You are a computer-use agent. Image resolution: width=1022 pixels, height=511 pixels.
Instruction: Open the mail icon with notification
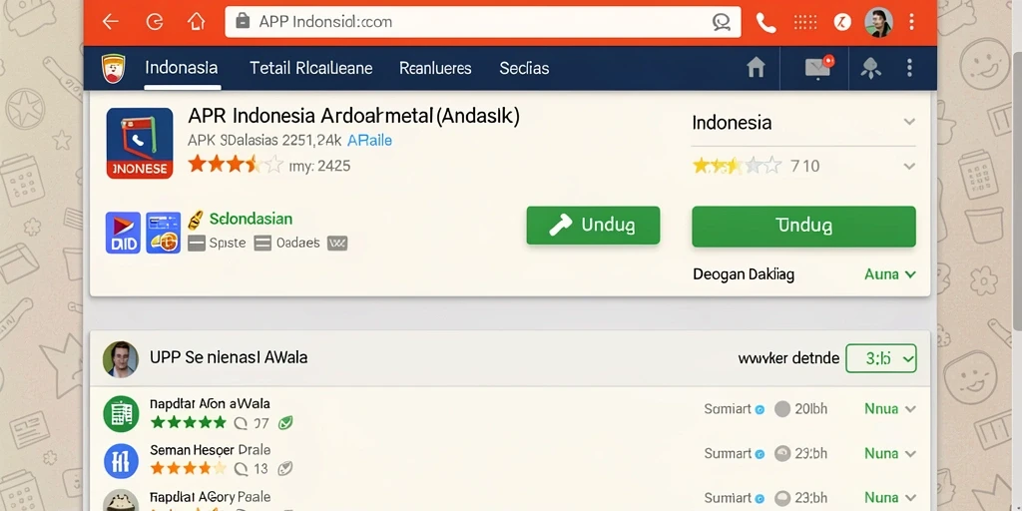tap(818, 67)
